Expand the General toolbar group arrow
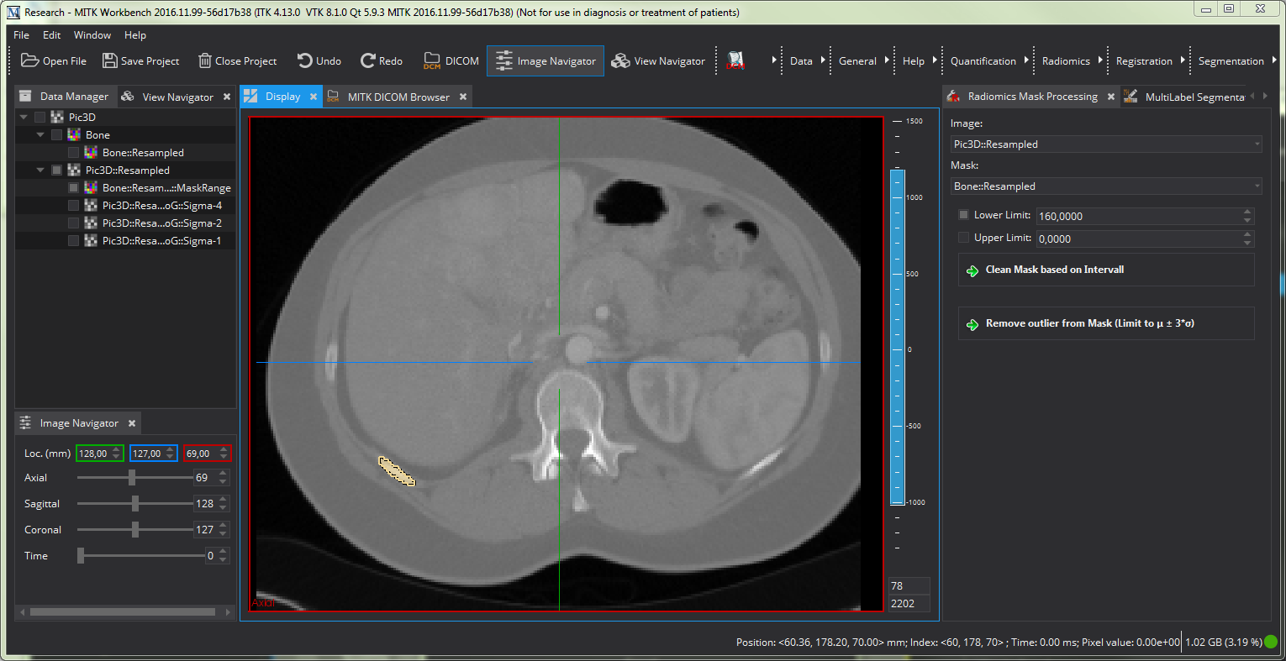This screenshot has height=661, width=1286. click(x=887, y=60)
